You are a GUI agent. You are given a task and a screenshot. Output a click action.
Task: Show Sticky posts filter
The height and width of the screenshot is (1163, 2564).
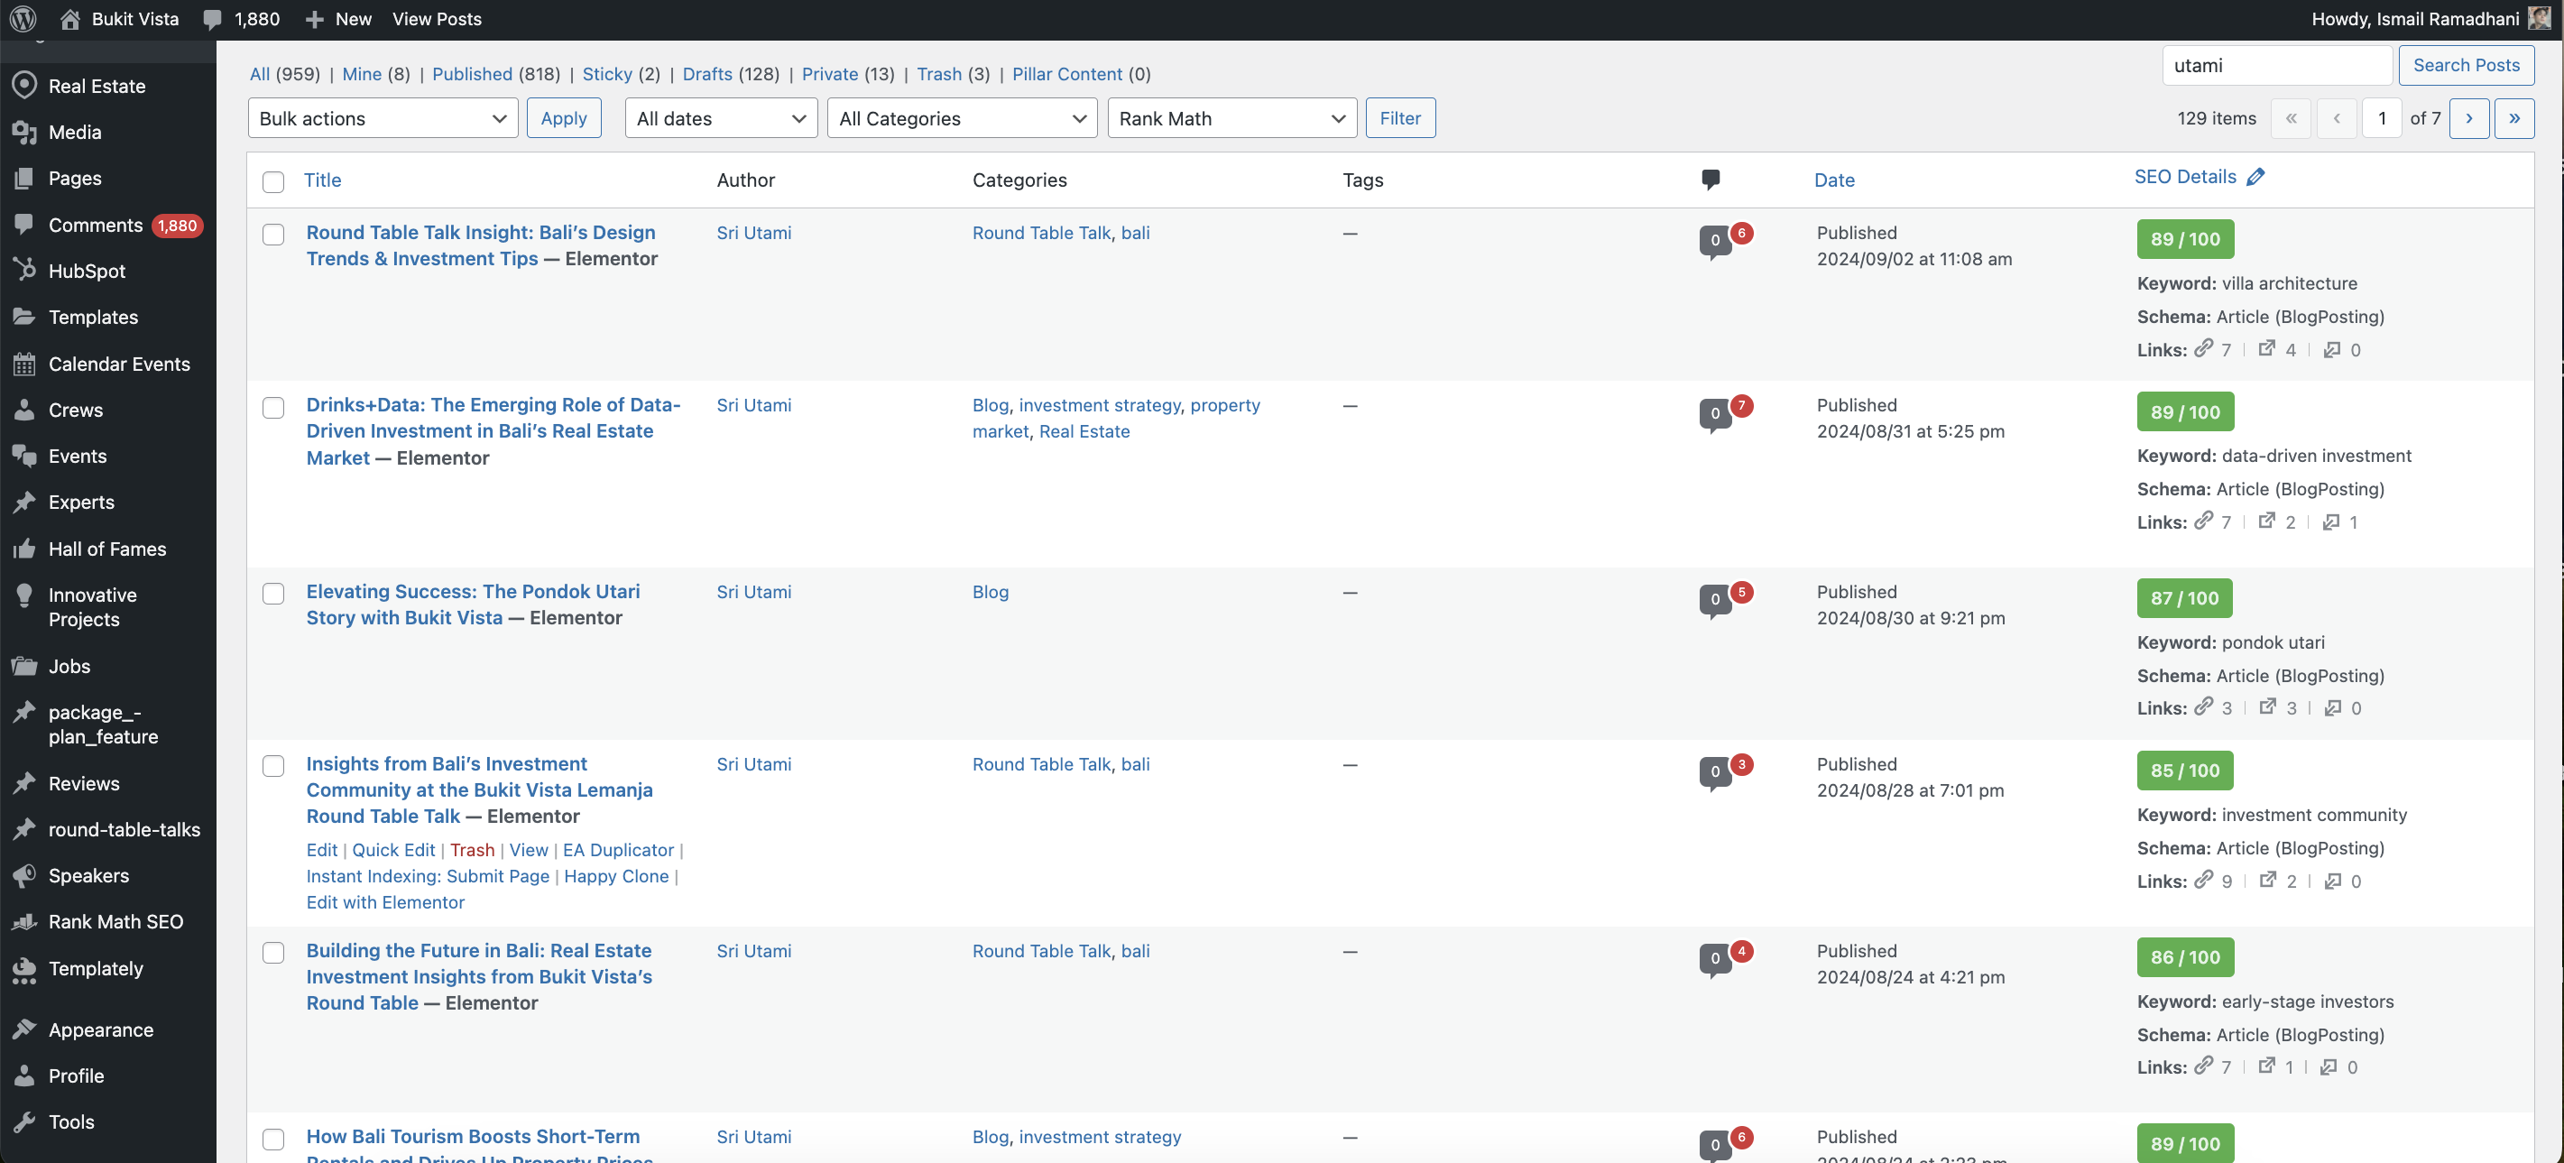(607, 74)
